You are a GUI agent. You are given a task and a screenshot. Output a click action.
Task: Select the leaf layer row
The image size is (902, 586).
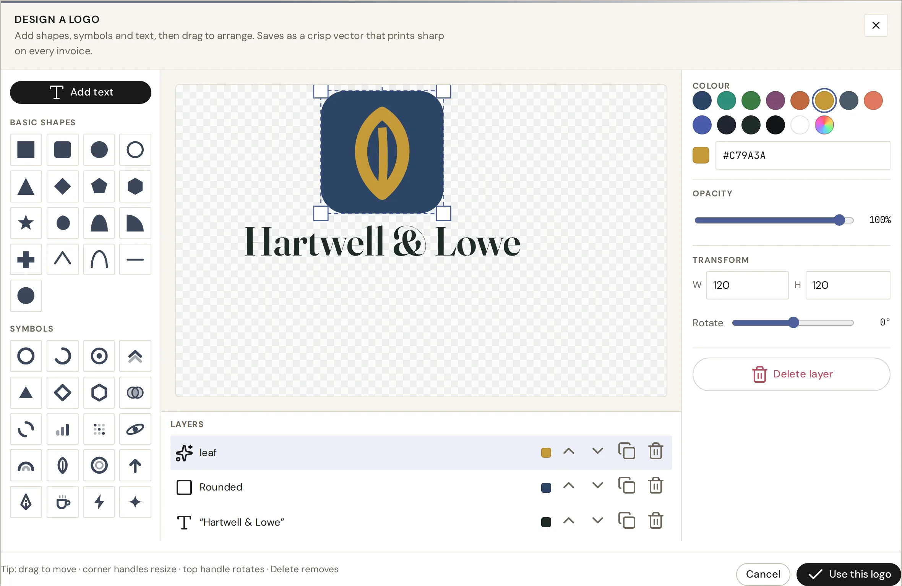click(x=421, y=453)
